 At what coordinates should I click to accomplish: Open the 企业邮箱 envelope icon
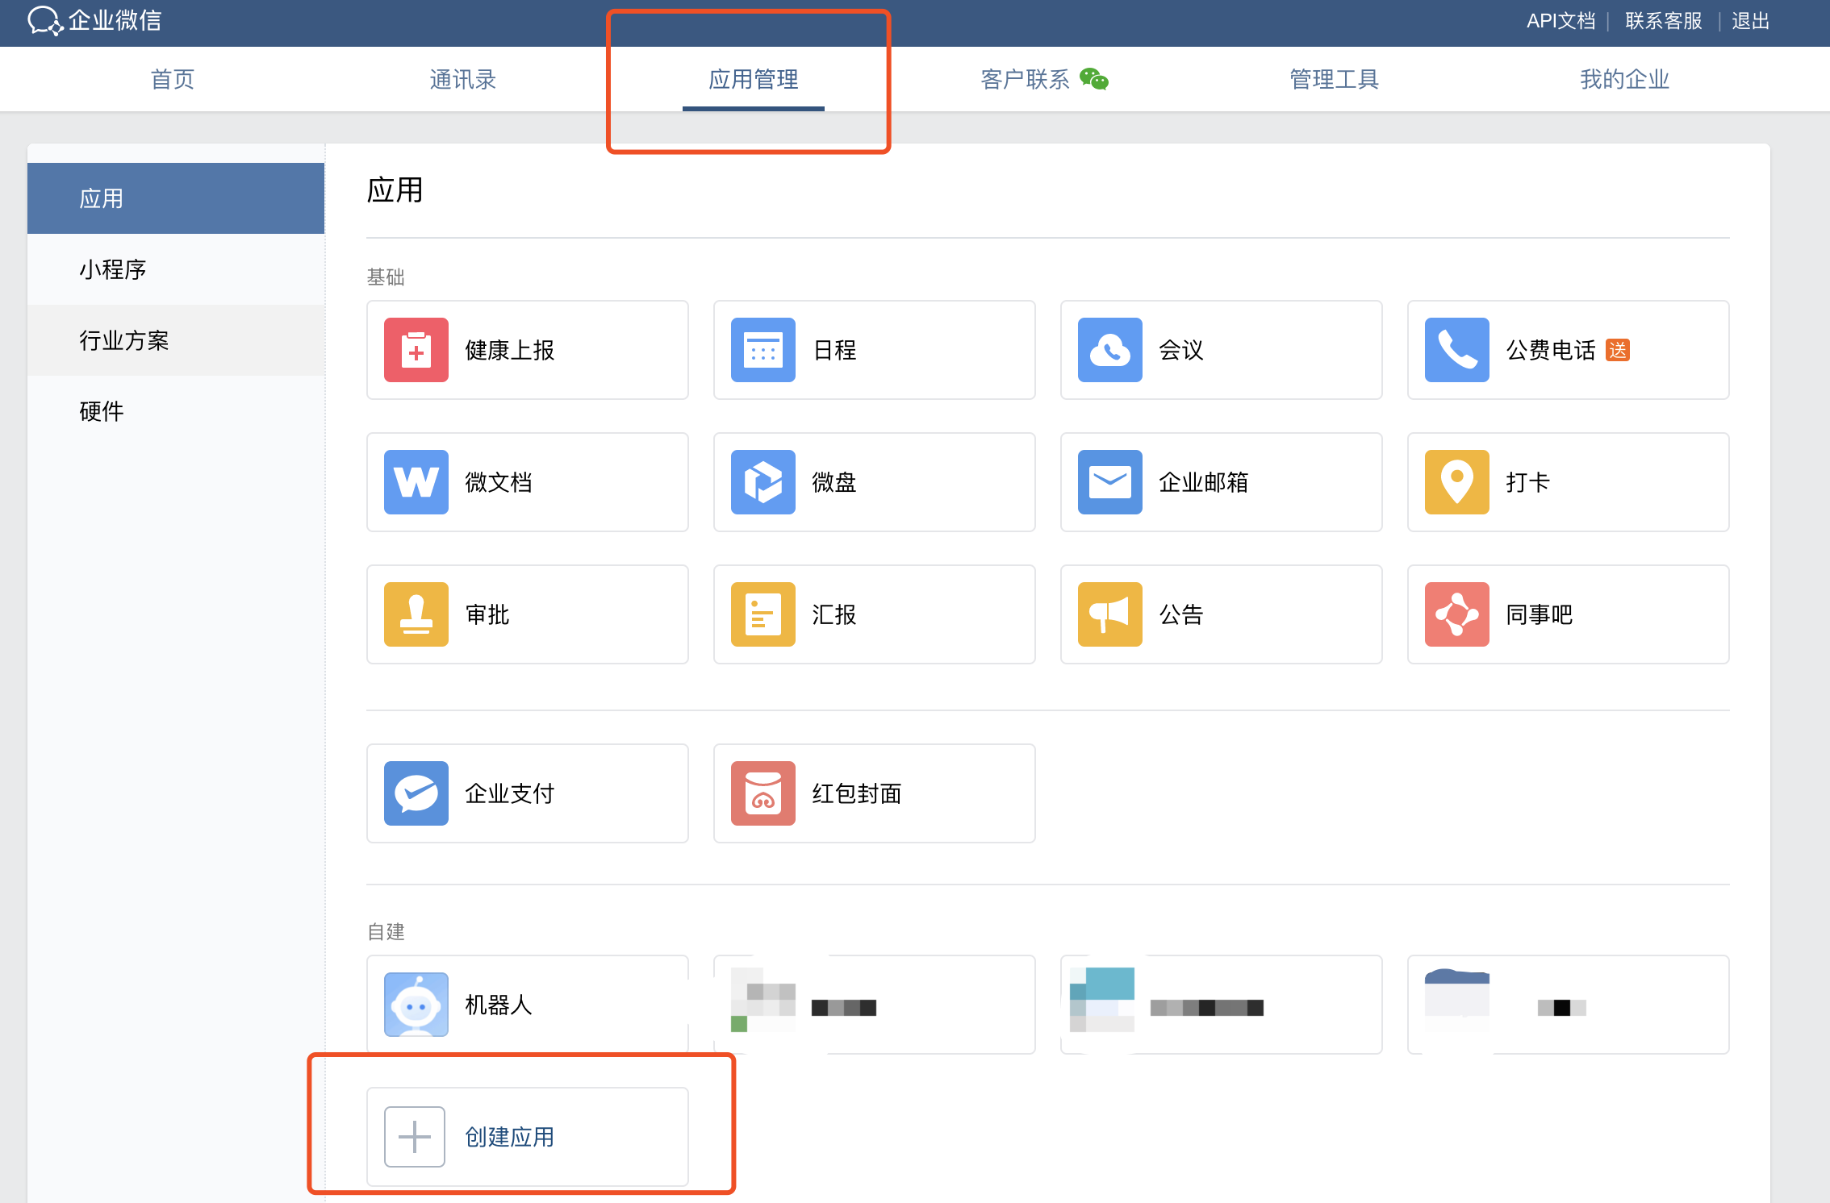tap(1109, 482)
